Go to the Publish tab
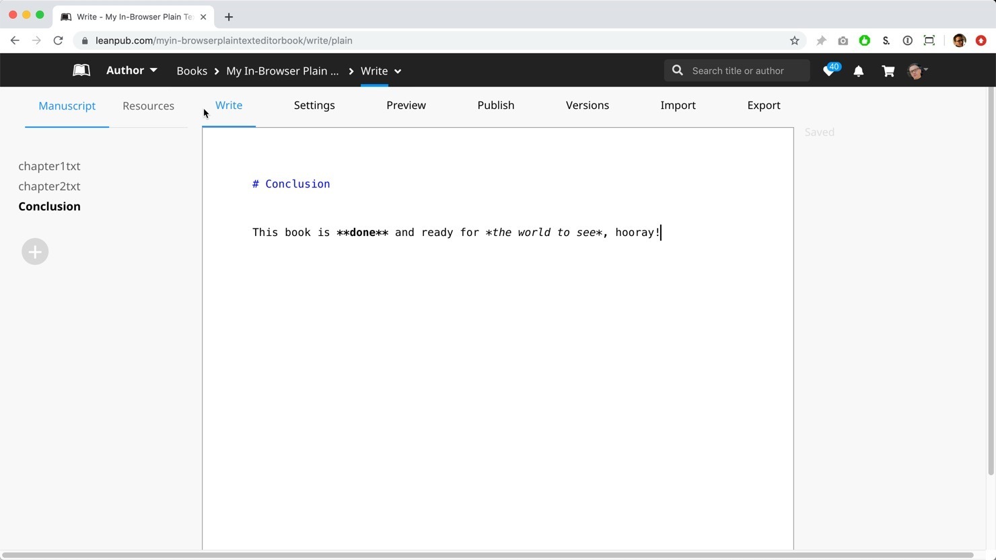The height and width of the screenshot is (560, 996). tap(495, 105)
